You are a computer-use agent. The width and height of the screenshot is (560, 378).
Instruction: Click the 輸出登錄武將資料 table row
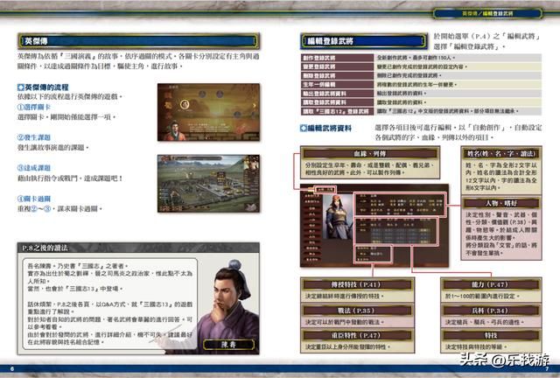(421, 94)
